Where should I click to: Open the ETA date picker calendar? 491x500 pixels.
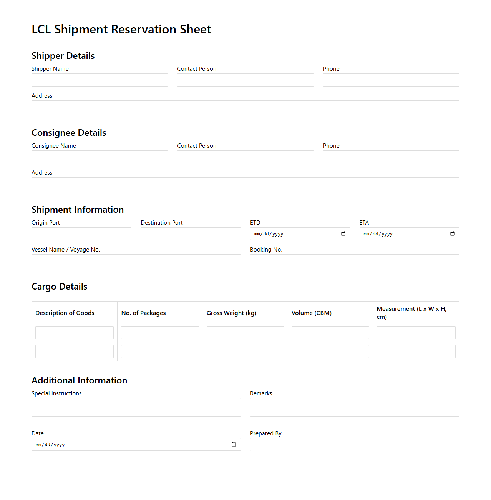452,233
